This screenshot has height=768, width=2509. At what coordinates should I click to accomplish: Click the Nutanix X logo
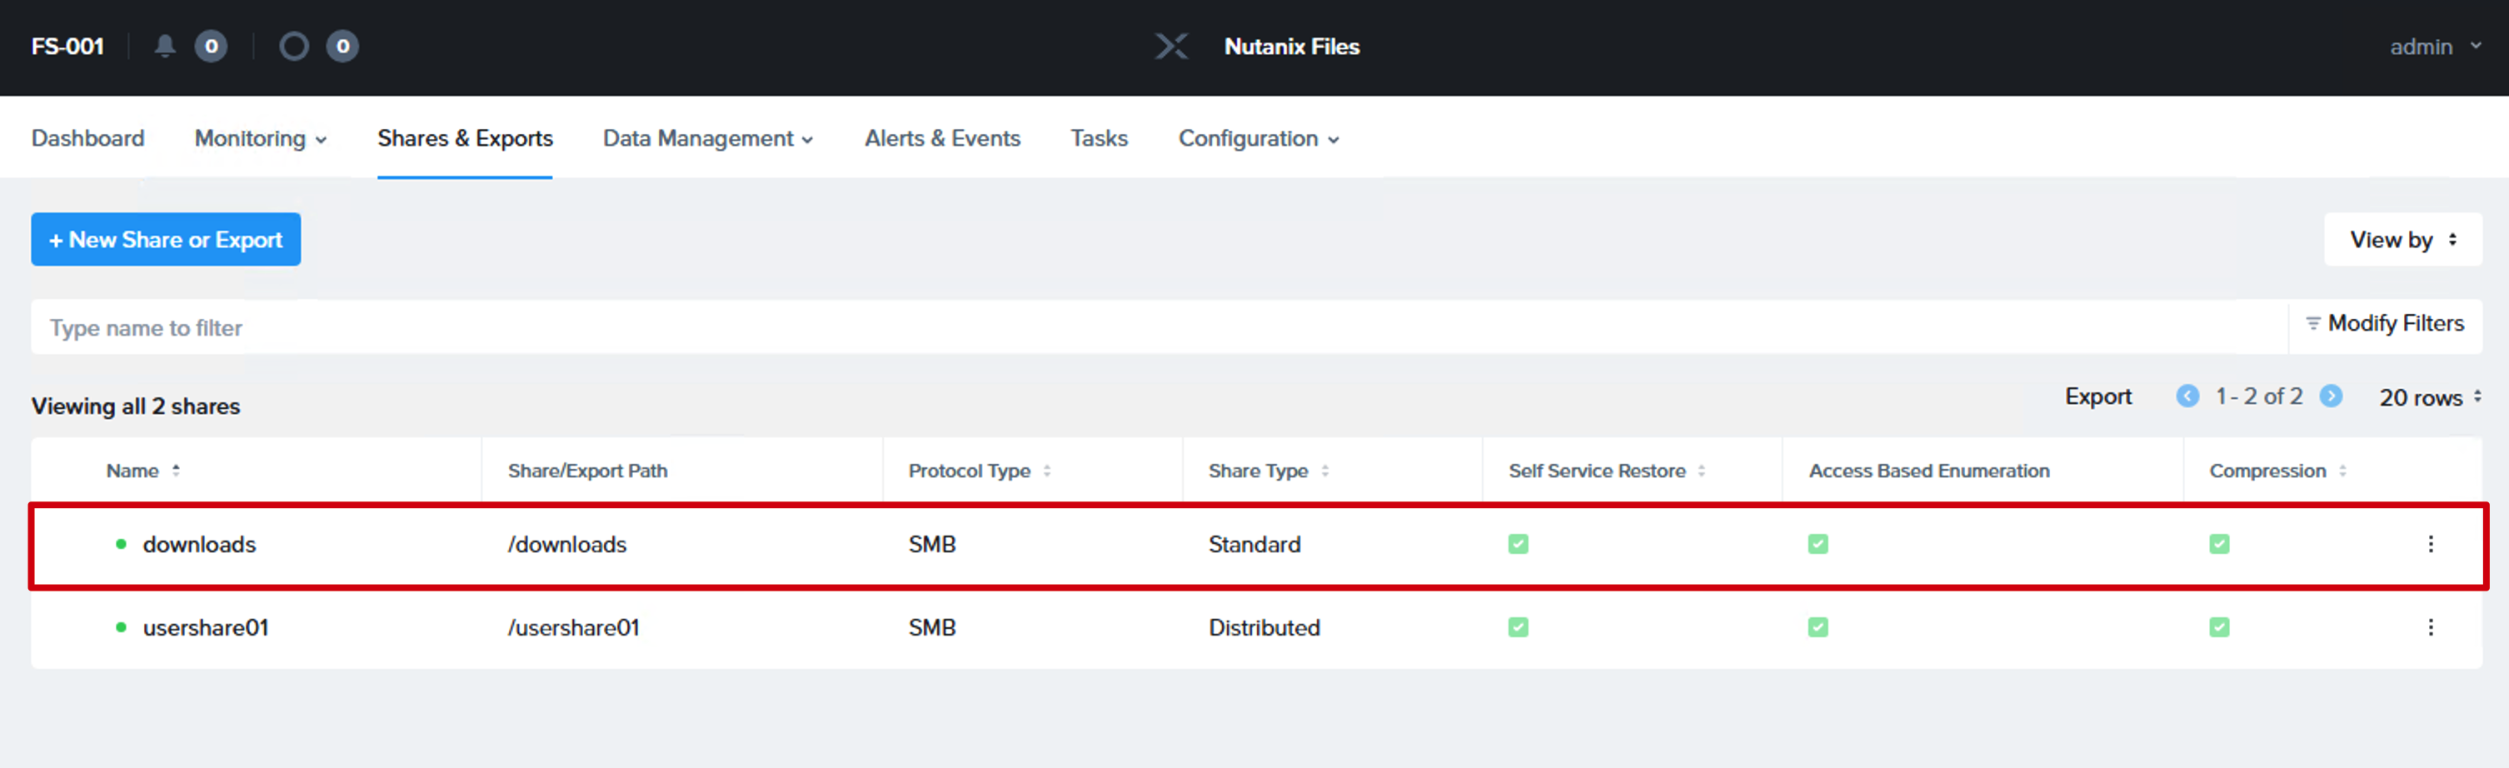(x=1170, y=46)
